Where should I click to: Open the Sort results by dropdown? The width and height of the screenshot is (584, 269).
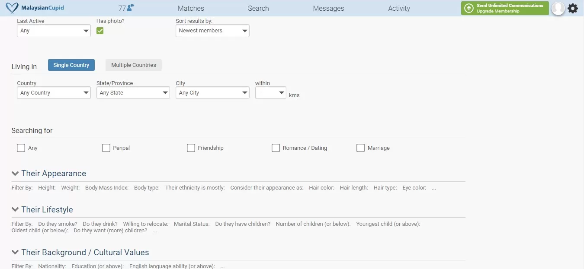pos(212,31)
